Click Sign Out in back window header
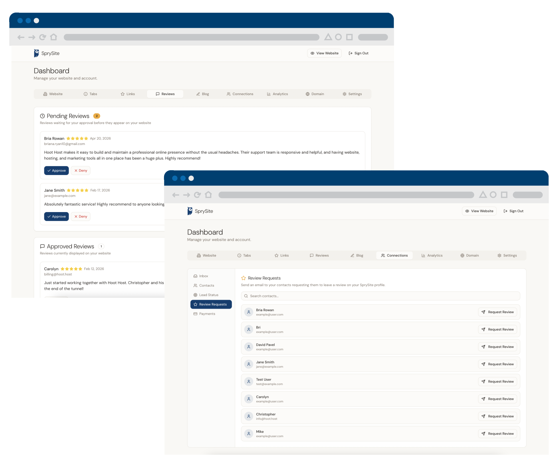 [358, 53]
